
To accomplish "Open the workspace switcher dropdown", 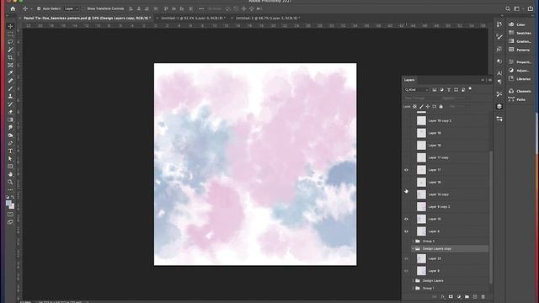I will click(x=518, y=8).
